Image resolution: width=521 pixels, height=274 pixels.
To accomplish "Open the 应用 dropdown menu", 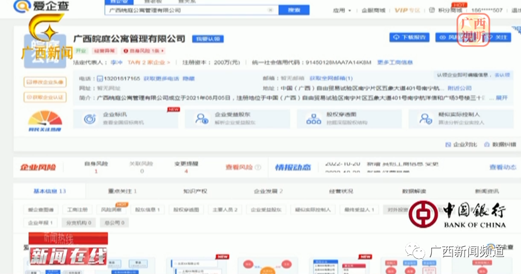I will [341, 10].
